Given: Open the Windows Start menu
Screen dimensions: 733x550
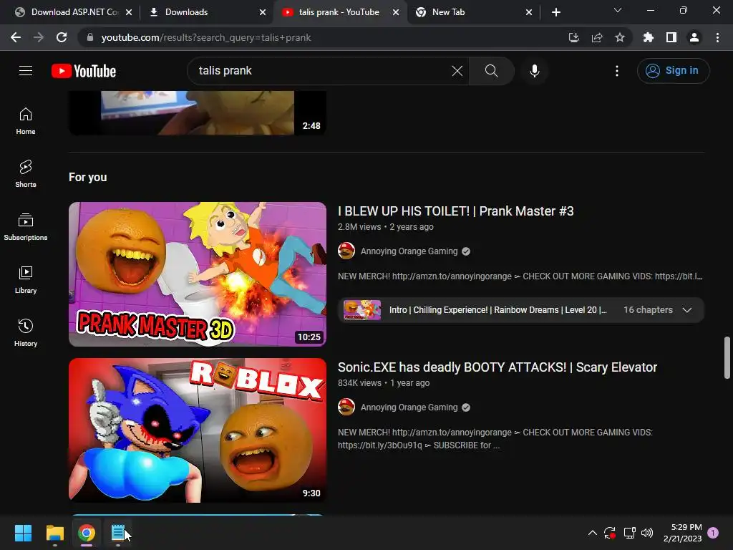Looking at the screenshot, I should click(23, 533).
